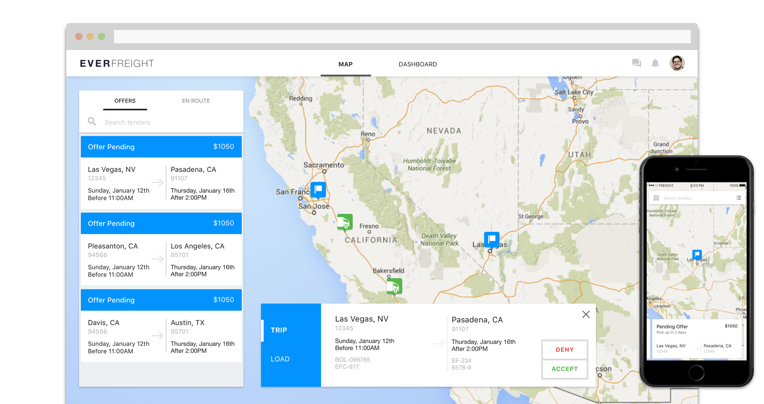Click the green window maximize dot
This screenshot has width=764, height=404.
(x=101, y=36)
